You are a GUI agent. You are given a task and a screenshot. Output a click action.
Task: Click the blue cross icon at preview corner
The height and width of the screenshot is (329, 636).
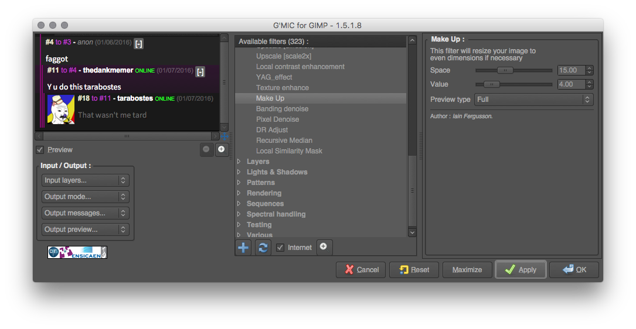click(224, 136)
